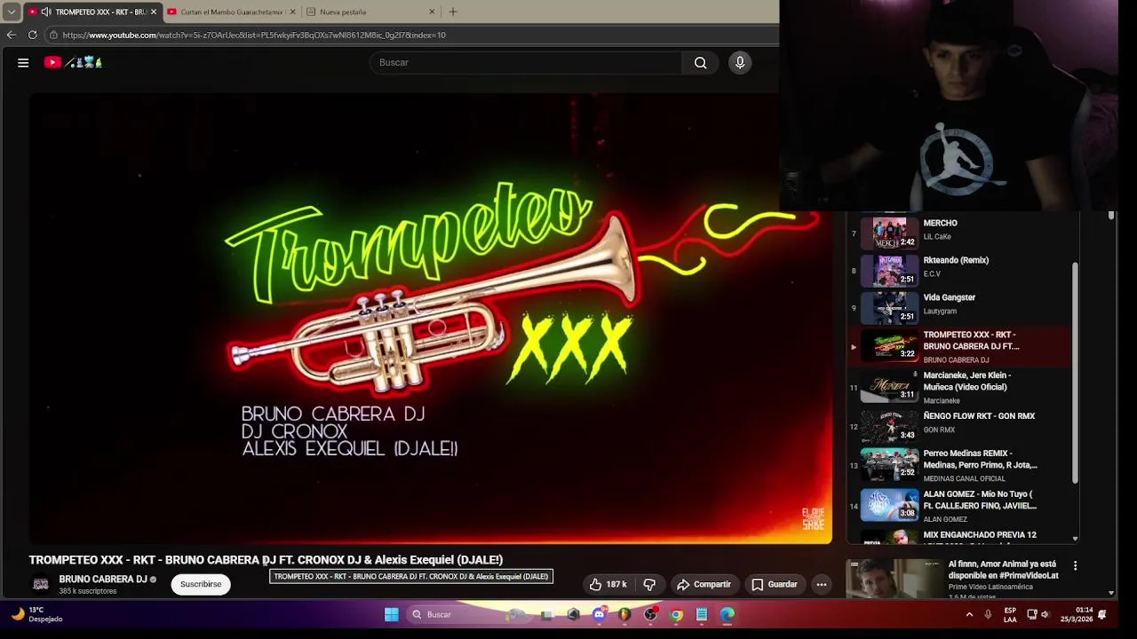The width and height of the screenshot is (1137, 639).
Task: Switch to the TROMPETEO XXX tab
Action: click(x=93, y=12)
